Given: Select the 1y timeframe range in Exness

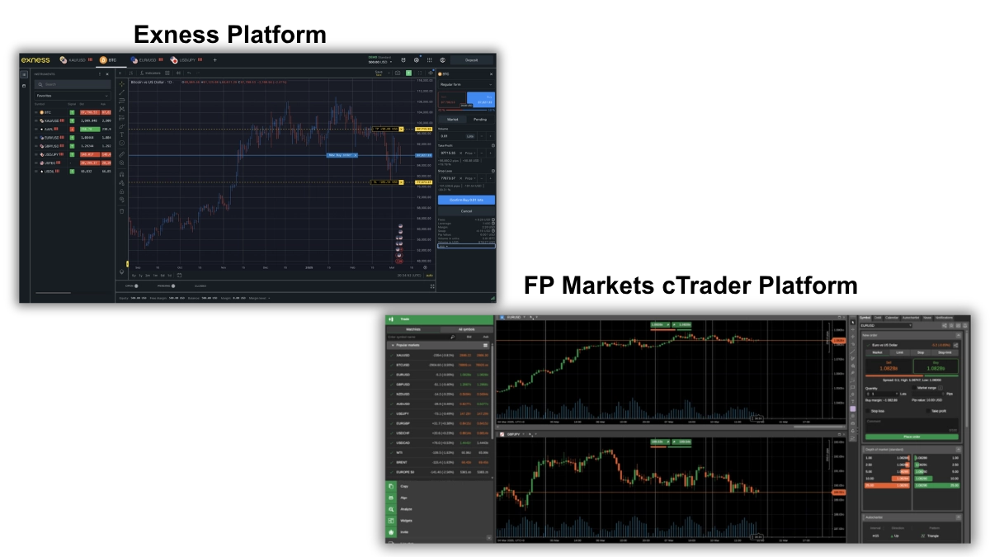Looking at the screenshot, I should pyautogui.click(x=140, y=276).
